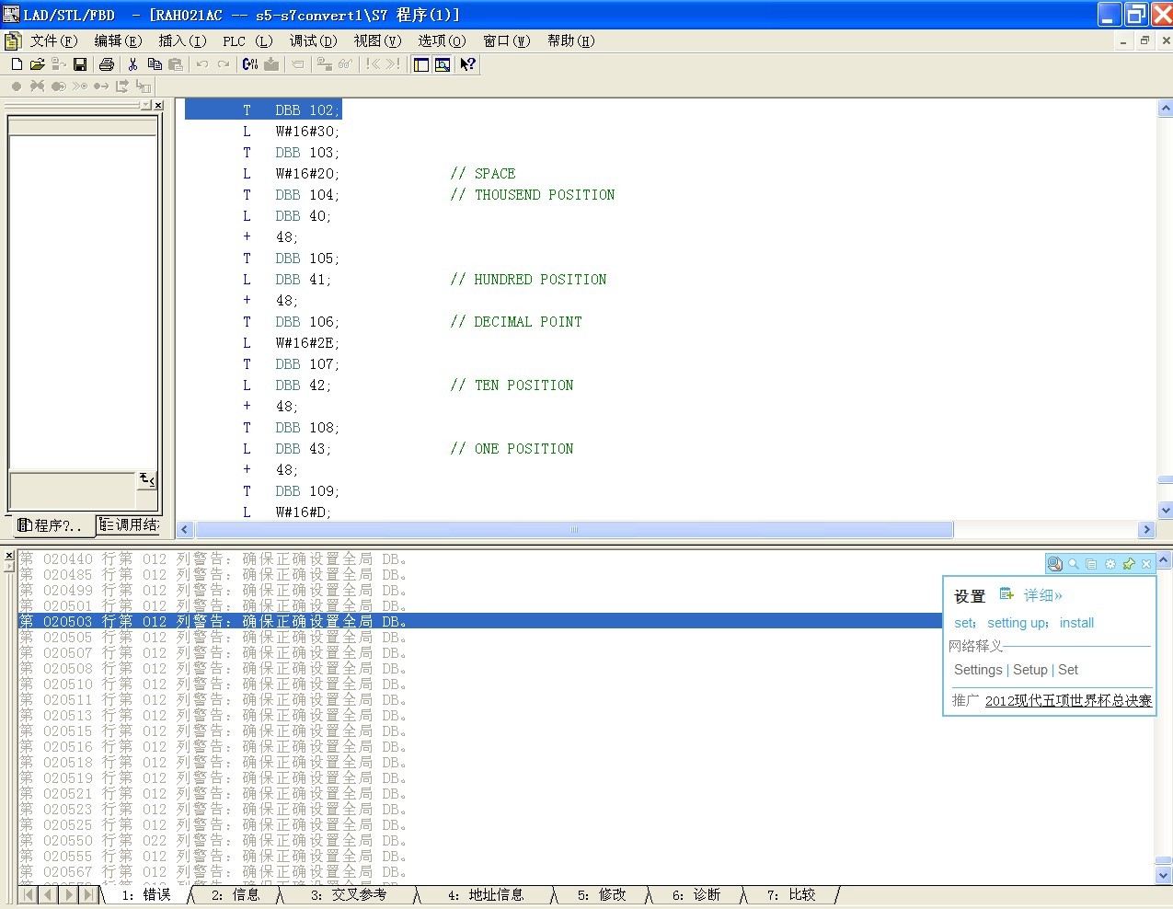Paste with the clipboard icon
The image size is (1173, 909).
pos(176,64)
